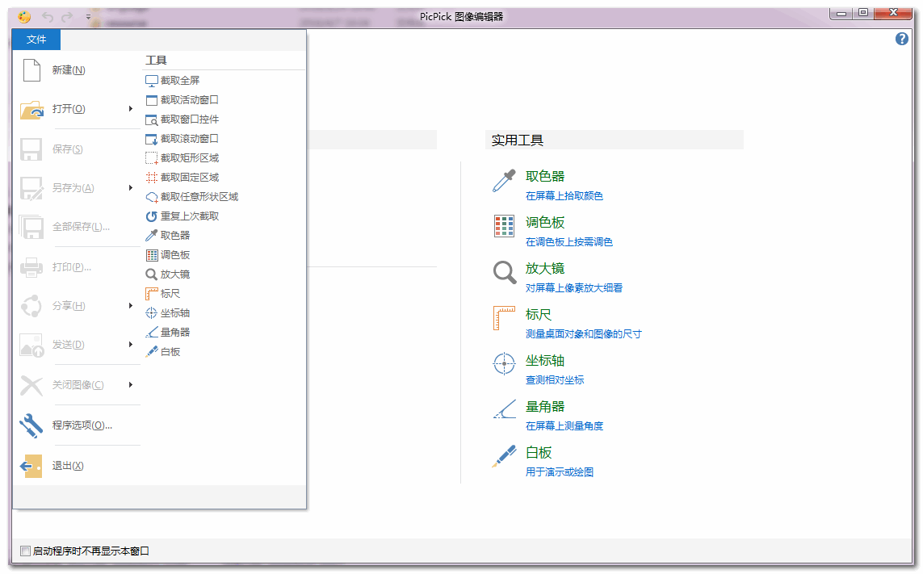Click the large 调色板 palette icon under 实用工具
This screenshot has height=574, width=923.
504,226
